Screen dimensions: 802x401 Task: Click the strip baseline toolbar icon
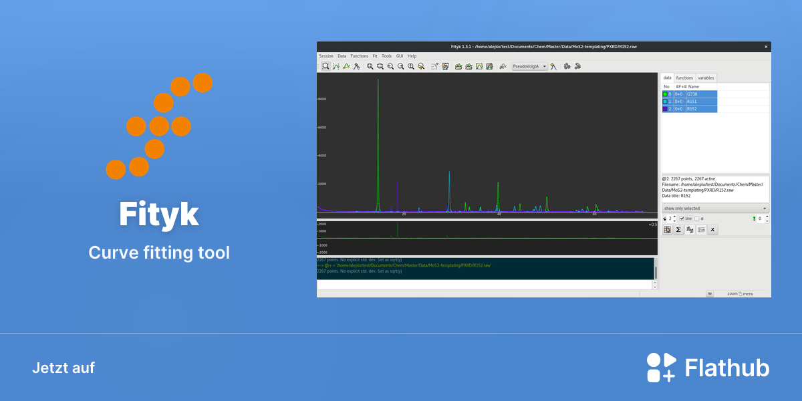[x=503, y=66]
